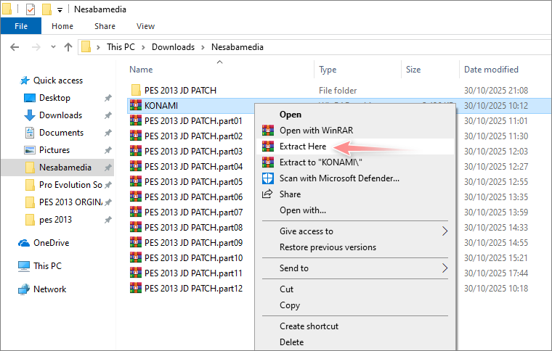This screenshot has height=351, width=552.
Task: Click the WinRAR icon beside Extract Here
Action: 268,146
